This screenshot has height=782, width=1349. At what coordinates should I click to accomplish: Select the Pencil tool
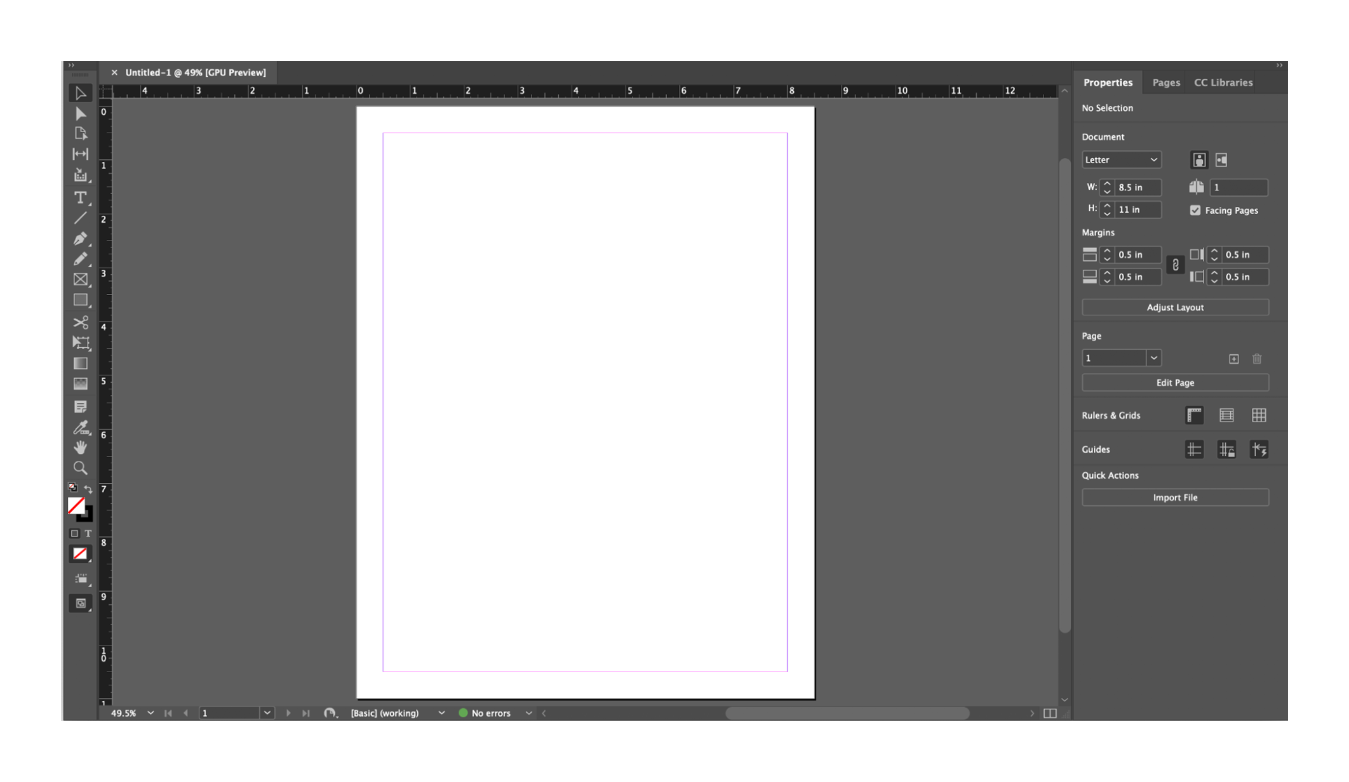click(x=81, y=259)
